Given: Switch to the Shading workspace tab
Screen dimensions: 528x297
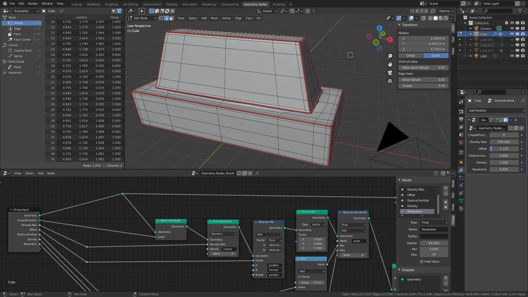Looking at the screenshot, I should point(172,4).
